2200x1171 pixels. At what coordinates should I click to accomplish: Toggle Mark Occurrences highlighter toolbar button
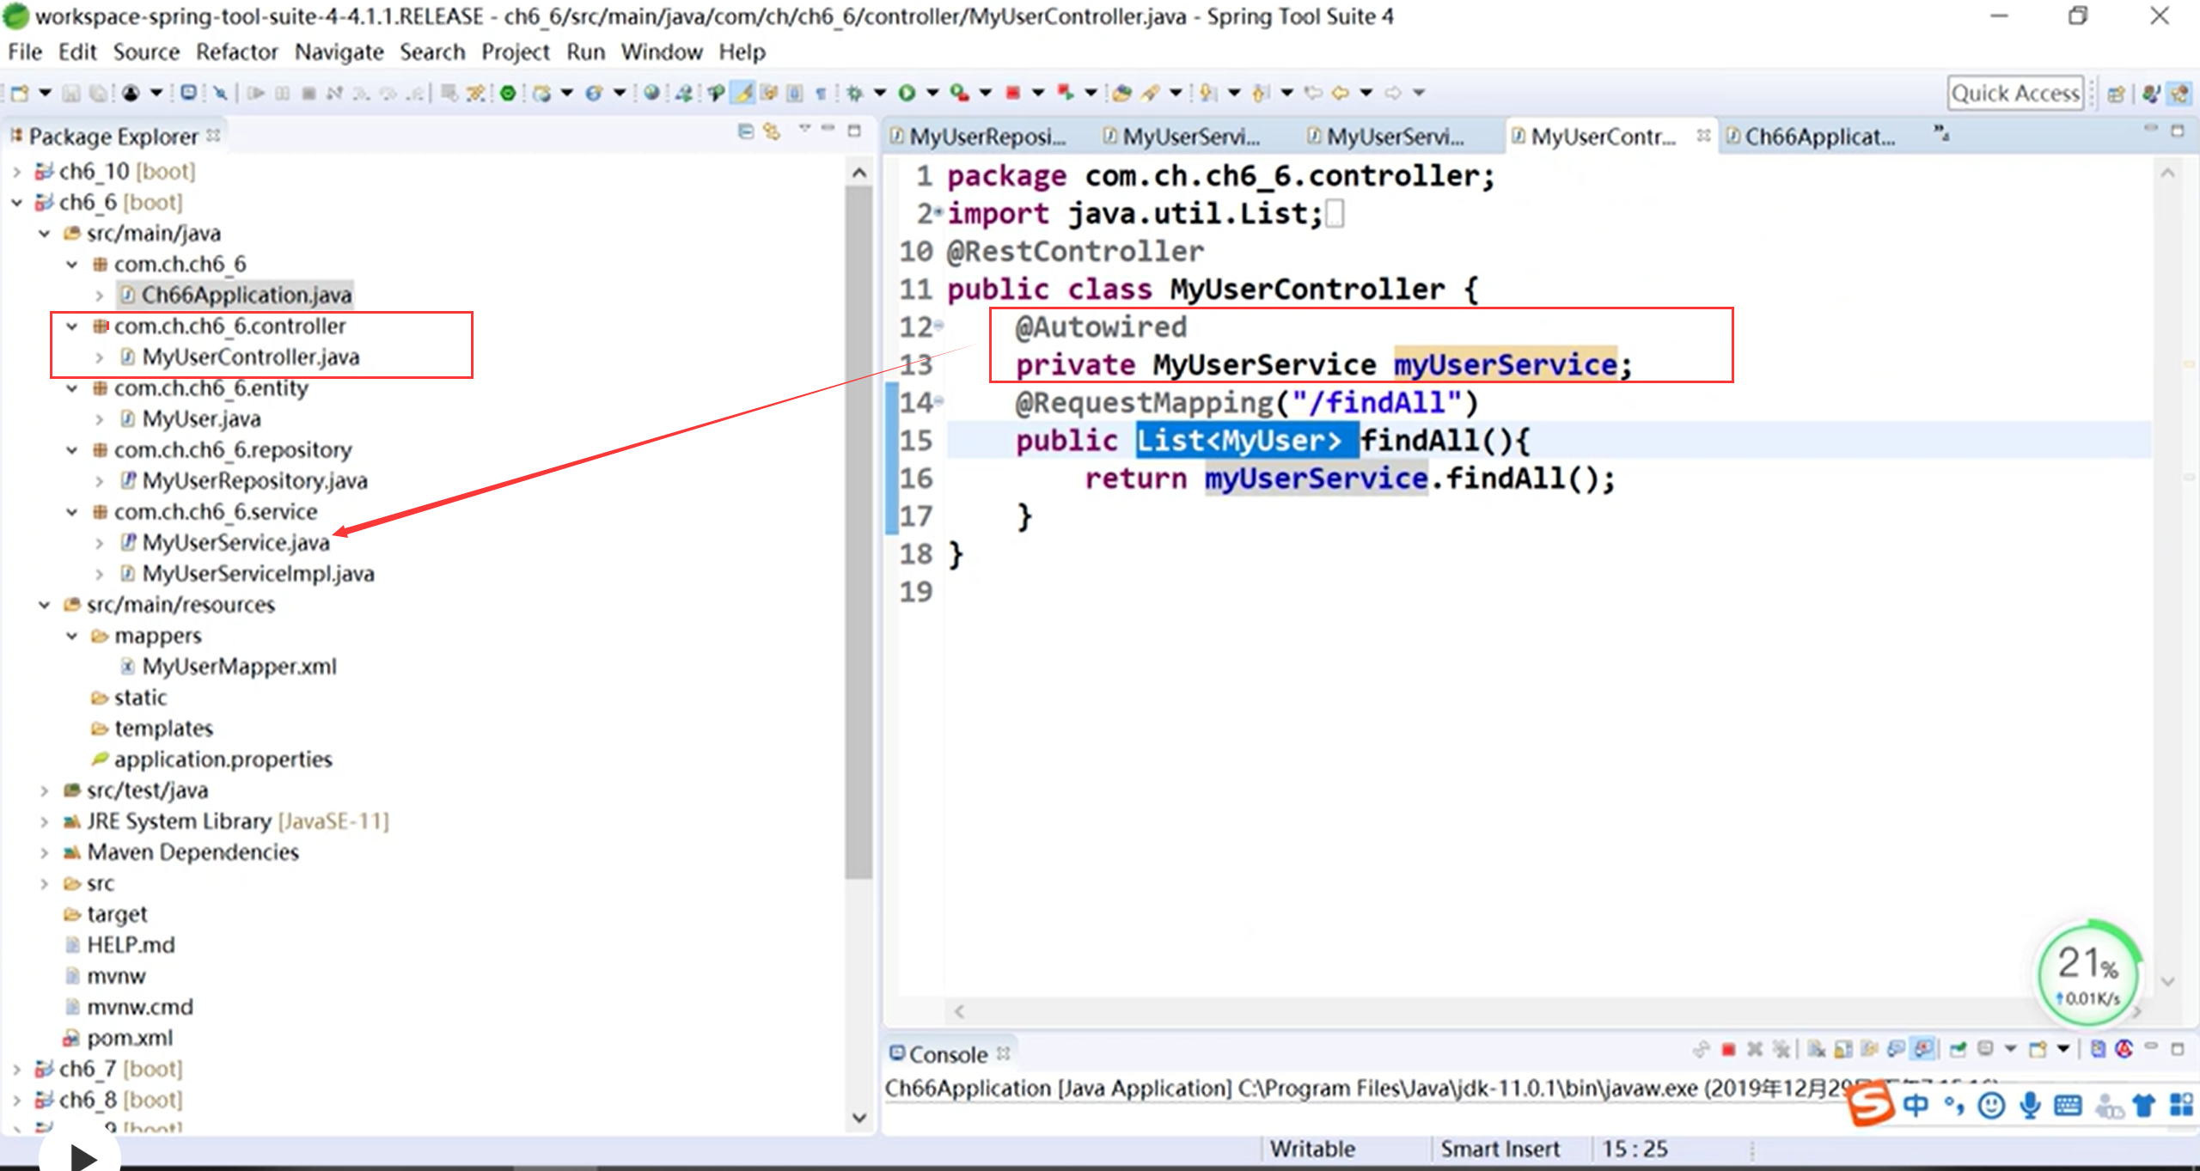point(743,93)
